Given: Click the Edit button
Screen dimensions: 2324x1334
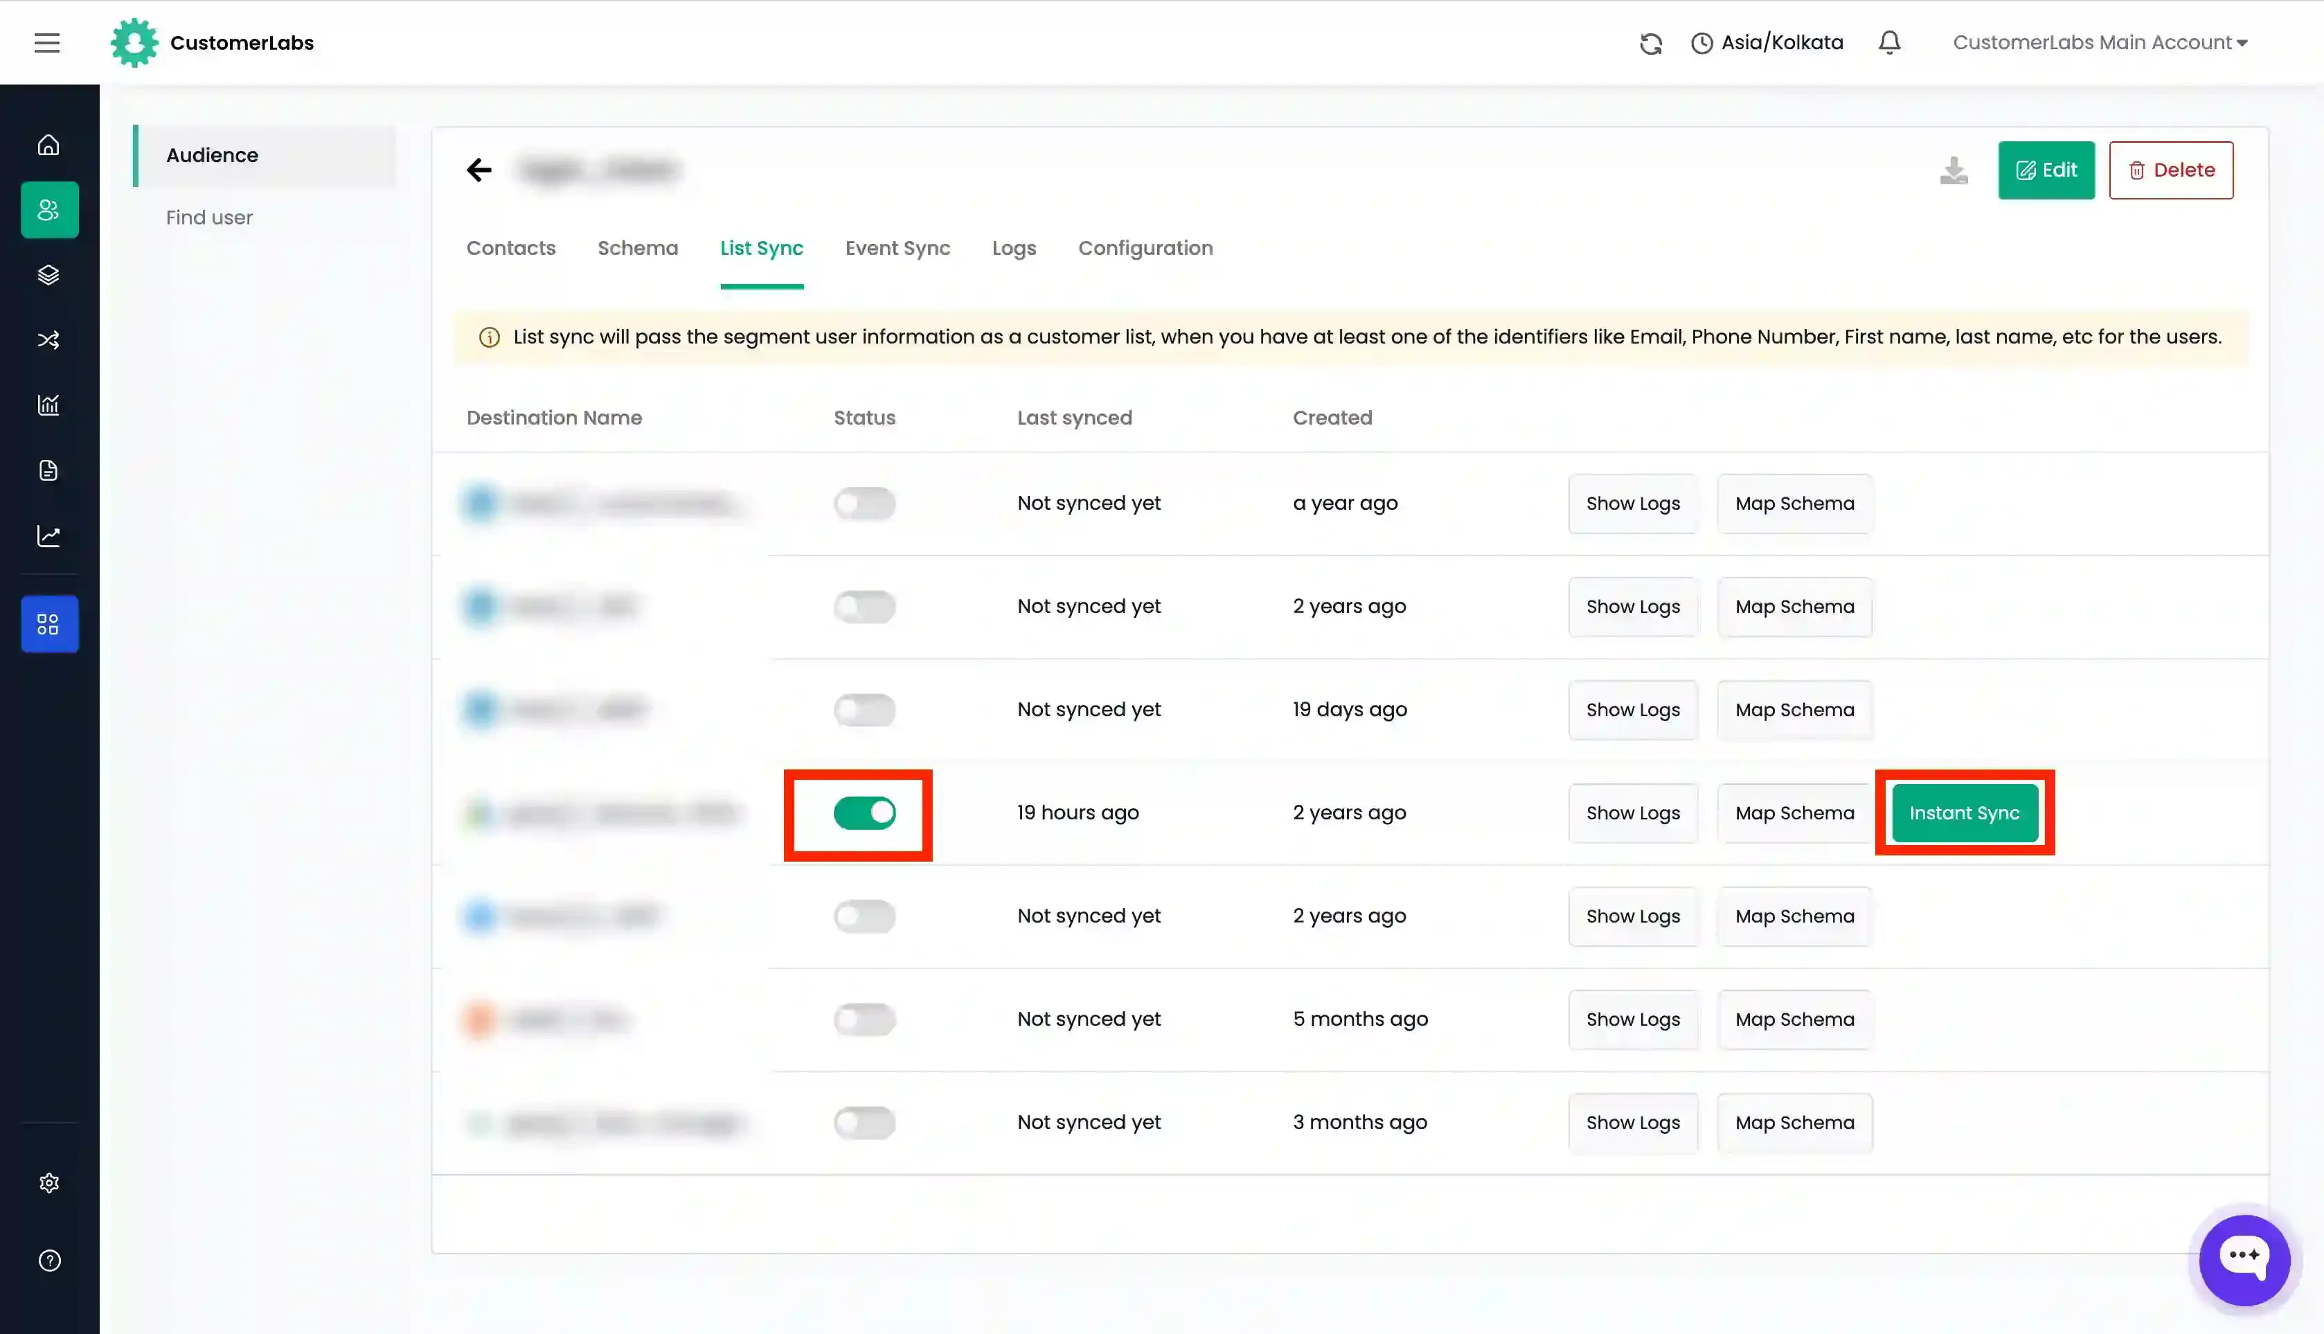Looking at the screenshot, I should [2046, 170].
